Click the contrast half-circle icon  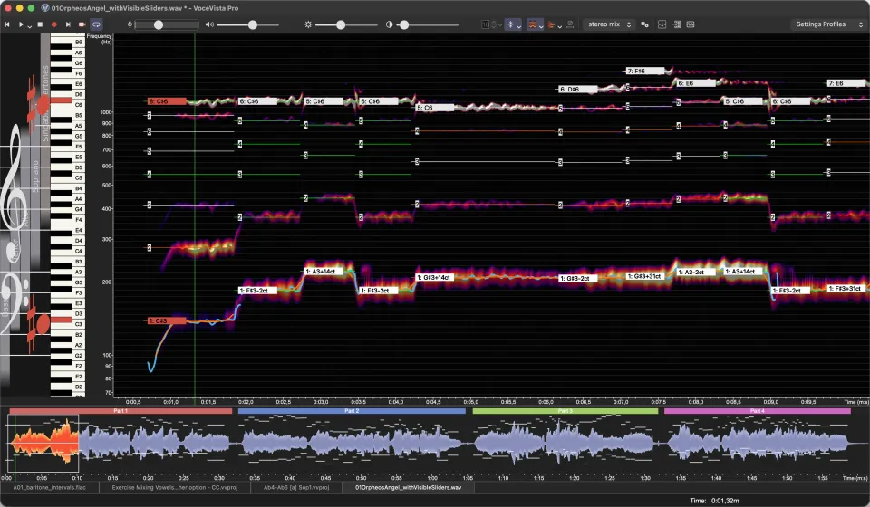389,24
